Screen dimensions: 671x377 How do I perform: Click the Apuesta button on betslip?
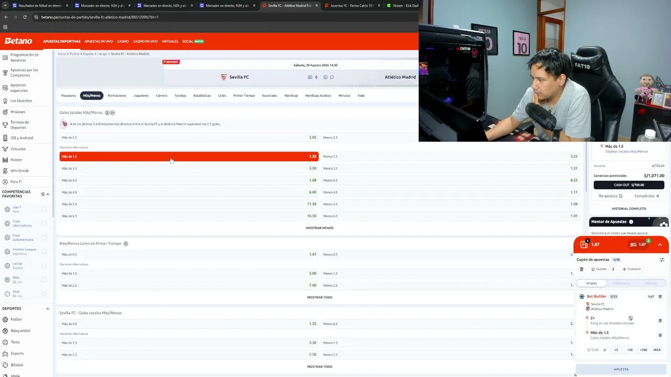click(621, 369)
